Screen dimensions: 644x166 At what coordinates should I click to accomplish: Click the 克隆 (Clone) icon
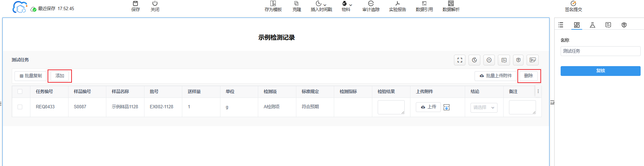(x=296, y=6)
